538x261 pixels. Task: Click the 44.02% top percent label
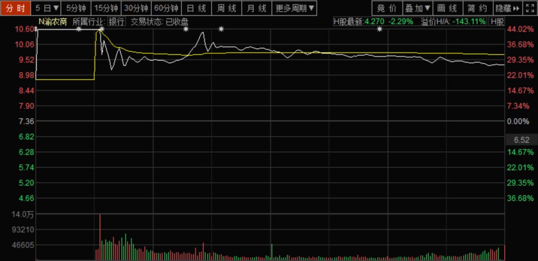pyautogui.click(x=520, y=29)
